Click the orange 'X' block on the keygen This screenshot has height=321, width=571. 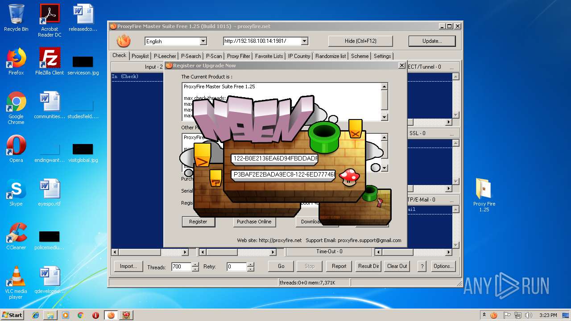coord(355,129)
